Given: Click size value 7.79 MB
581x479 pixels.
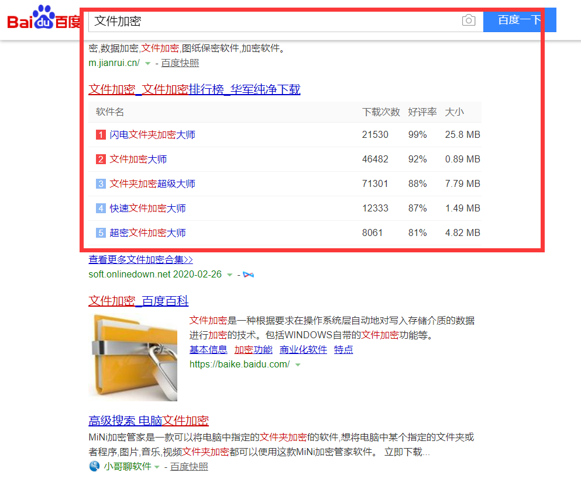Looking at the screenshot, I should pyautogui.click(x=462, y=184).
